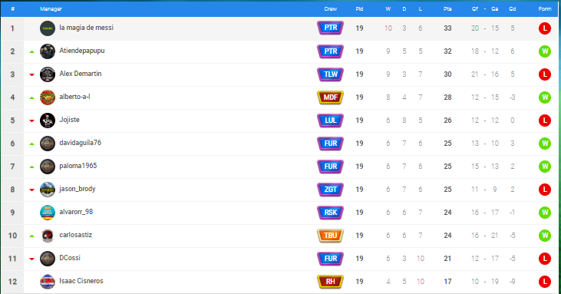Click the green up arrow next to alberto-a-l
The height and width of the screenshot is (294, 561).
31,97
